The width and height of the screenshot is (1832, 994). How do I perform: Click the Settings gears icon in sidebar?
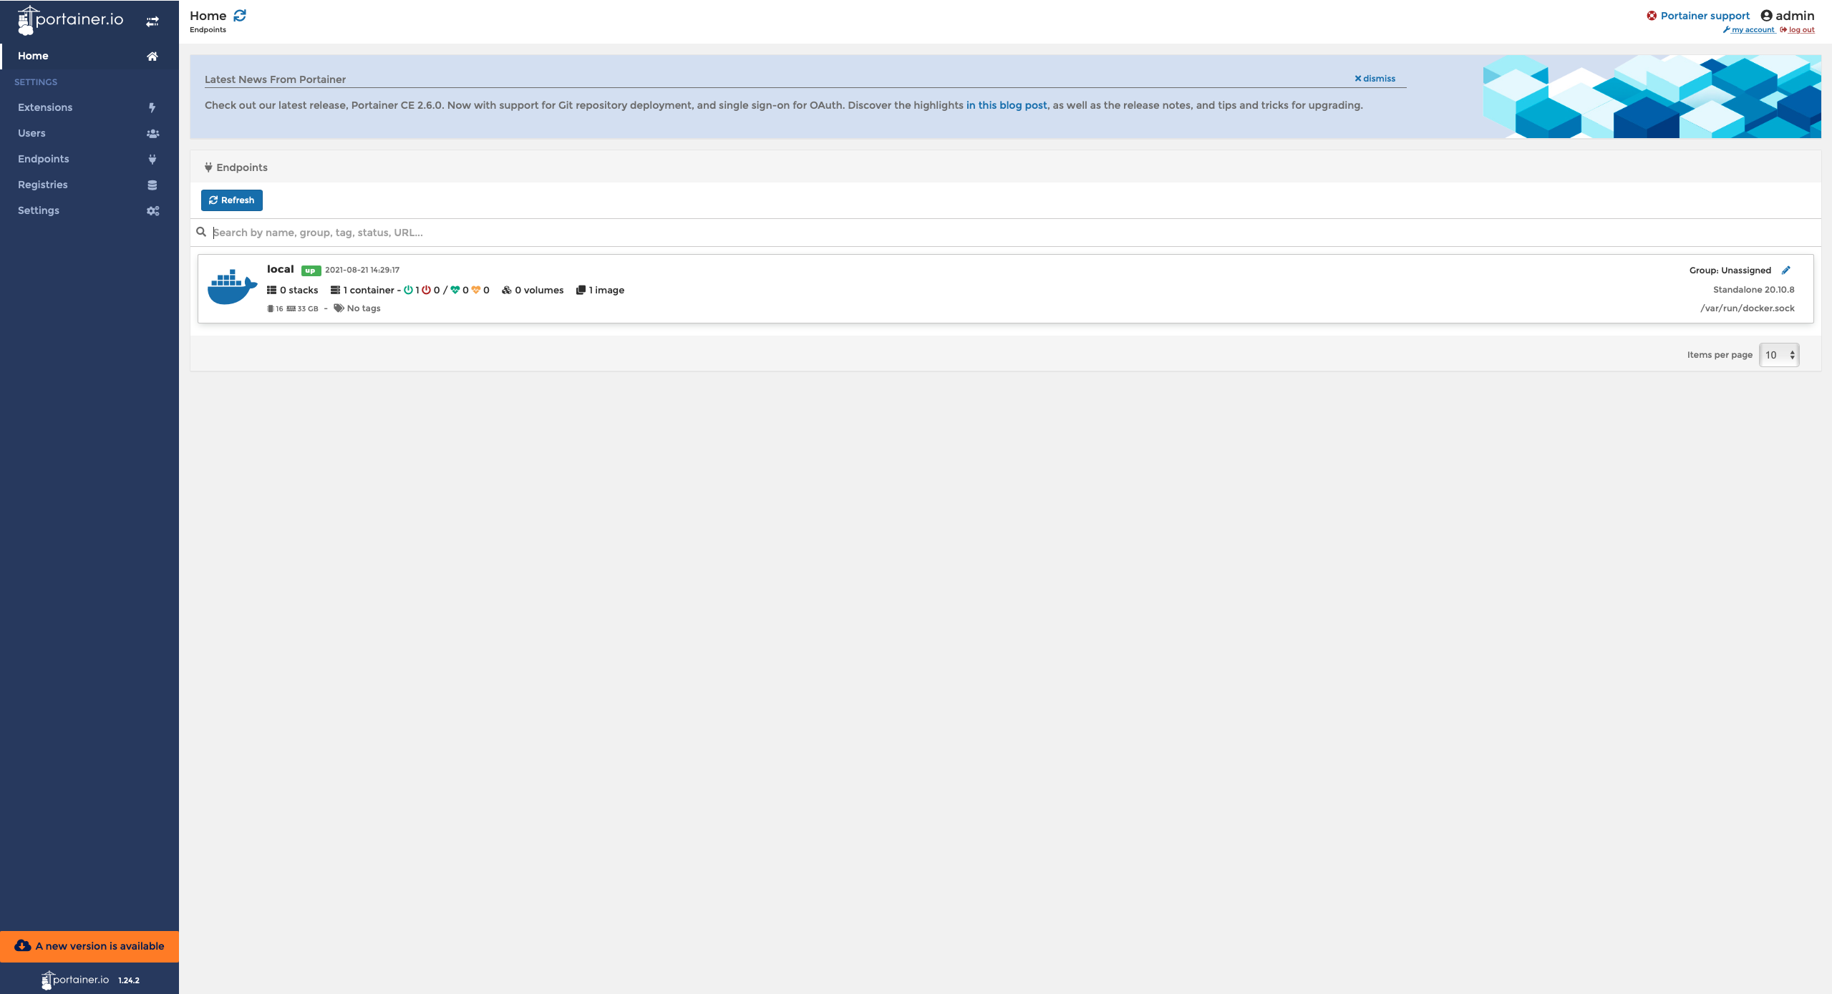pos(152,210)
